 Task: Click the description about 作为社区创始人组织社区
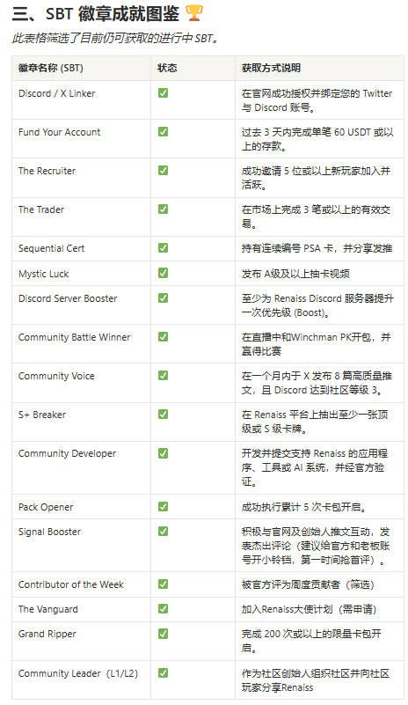tap(316, 680)
